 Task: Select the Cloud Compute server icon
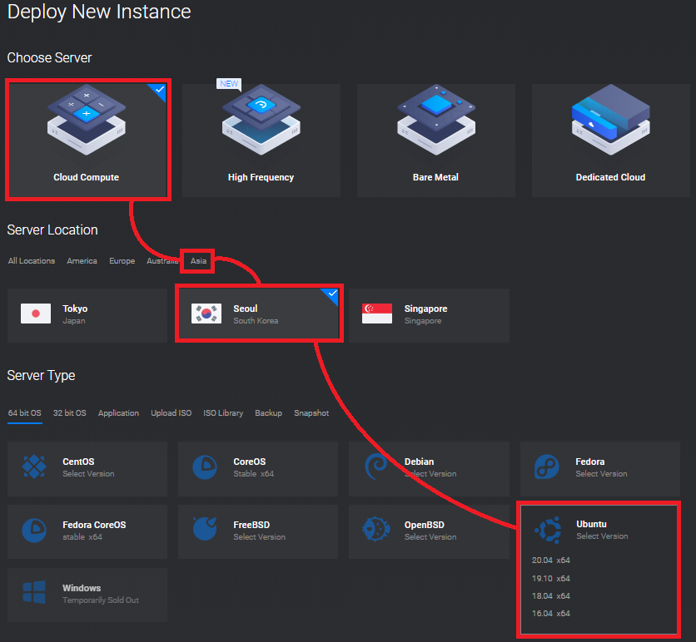[87, 120]
